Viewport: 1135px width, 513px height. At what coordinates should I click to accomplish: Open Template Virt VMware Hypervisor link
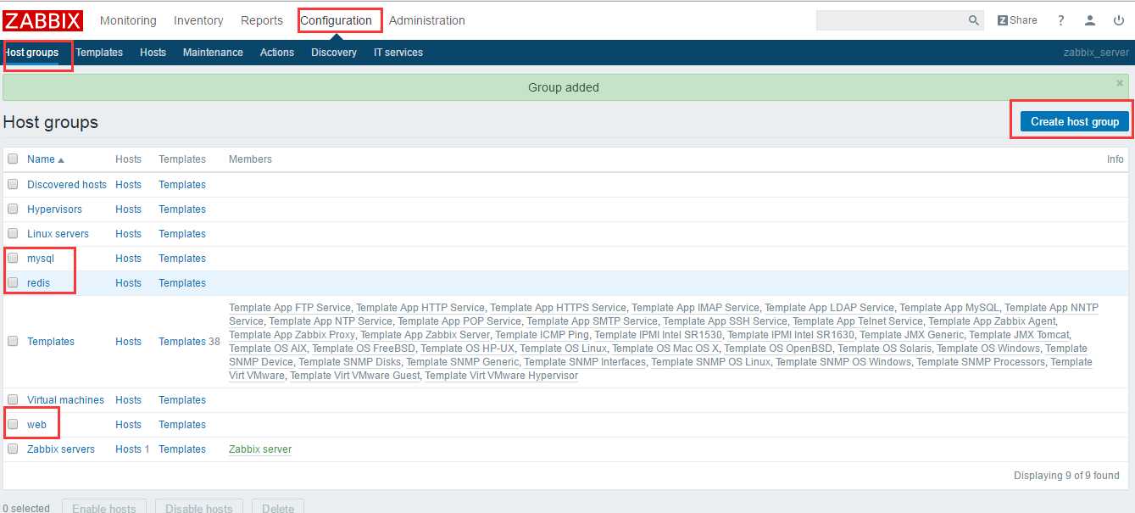point(501,375)
